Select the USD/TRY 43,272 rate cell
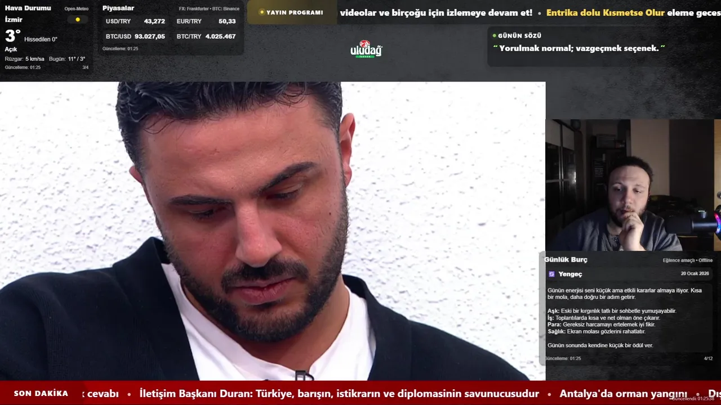Image resolution: width=721 pixels, height=405 pixels. 135,21
